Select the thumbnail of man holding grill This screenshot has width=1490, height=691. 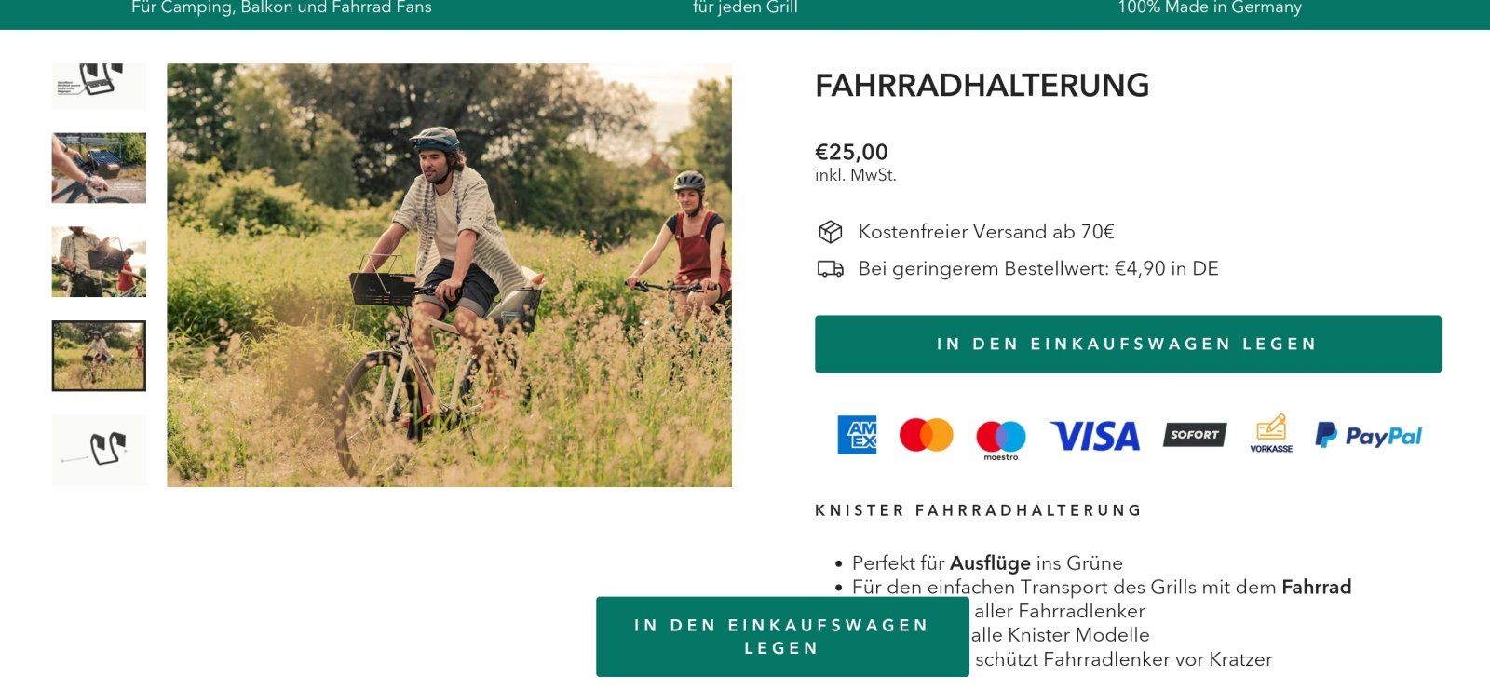[x=99, y=262]
